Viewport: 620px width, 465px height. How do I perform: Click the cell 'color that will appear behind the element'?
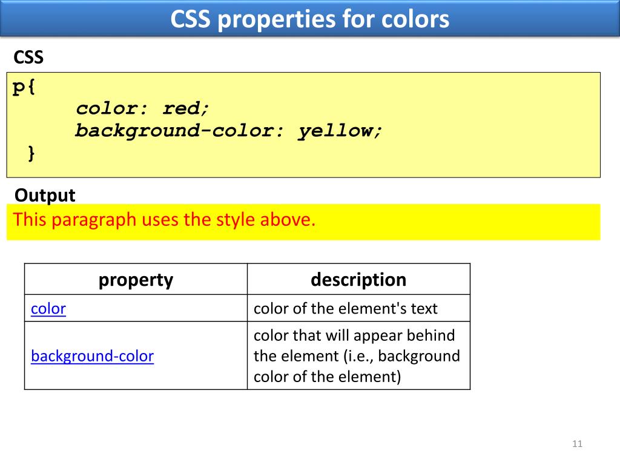point(358,356)
